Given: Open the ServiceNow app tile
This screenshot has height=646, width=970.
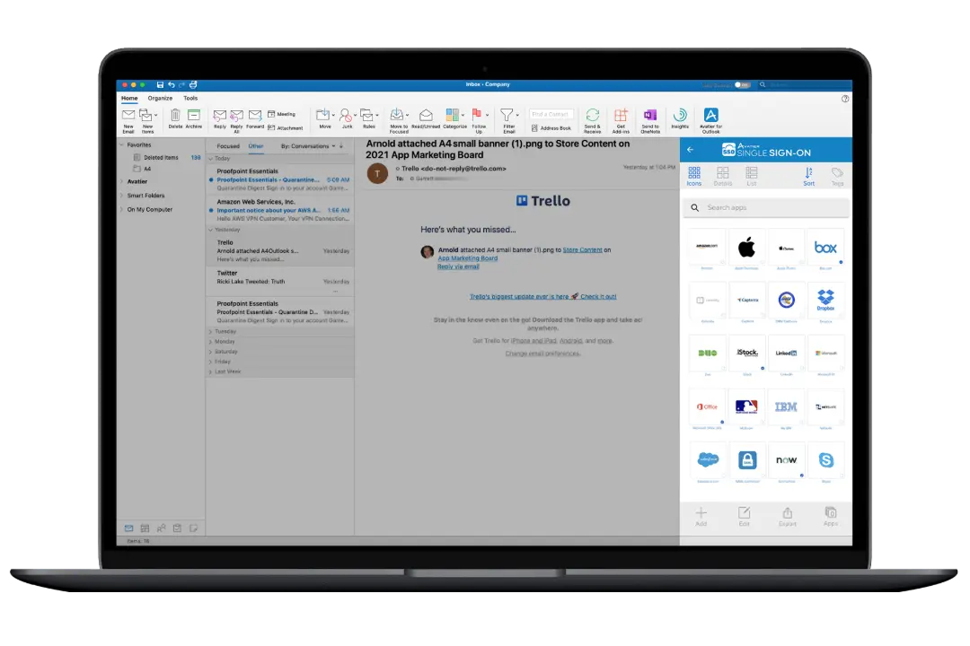Looking at the screenshot, I should (x=786, y=462).
